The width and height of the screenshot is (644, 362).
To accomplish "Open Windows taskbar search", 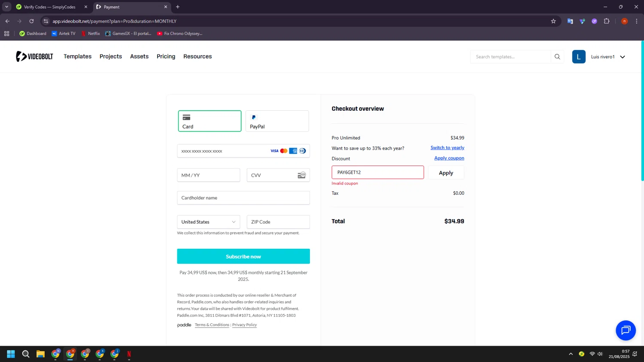I will (26, 354).
